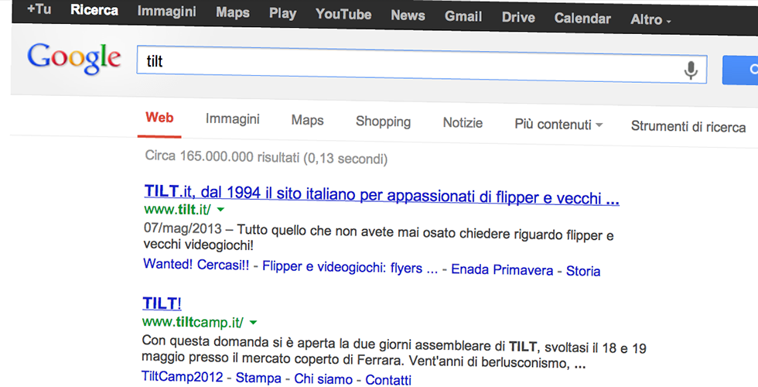The height and width of the screenshot is (387, 758).
Task: Open Strumenti di ricerca options
Action: pyautogui.click(x=688, y=127)
